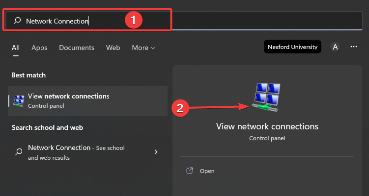The height and width of the screenshot is (196, 369).
Task: Click the Open external-link icon
Action: coord(190,171)
